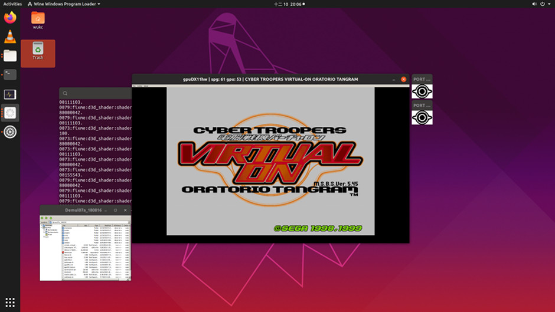Open the volume indicator in top bar
Viewport: 555px width, 312px height.
click(534, 4)
